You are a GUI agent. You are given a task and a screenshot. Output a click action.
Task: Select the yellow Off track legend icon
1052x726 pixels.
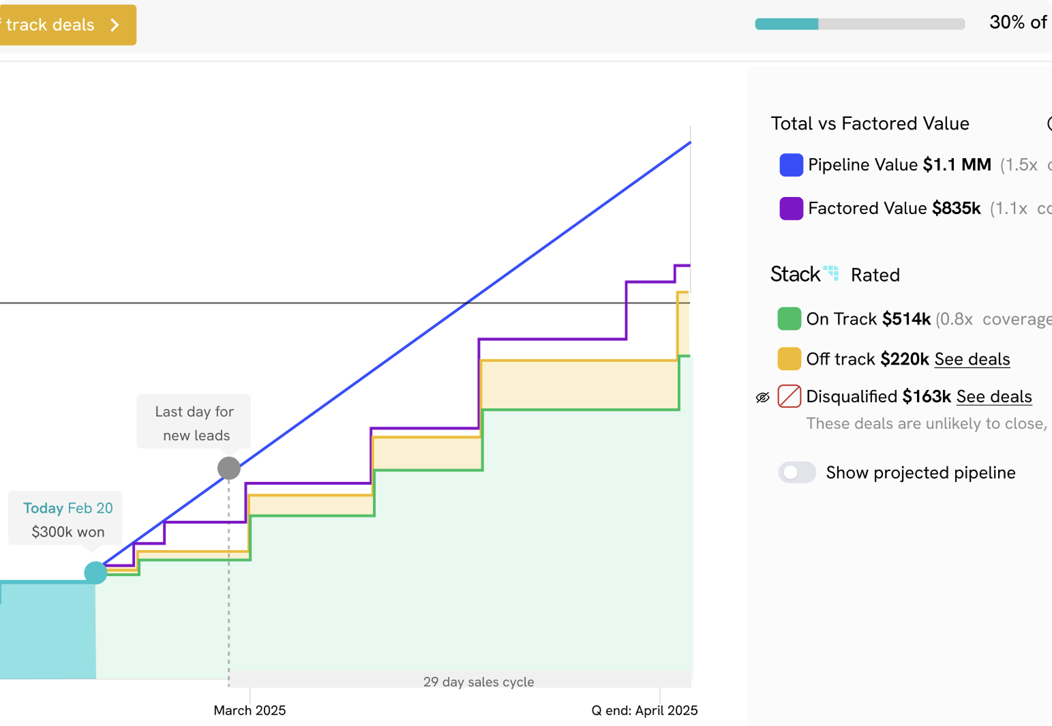coord(789,359)
